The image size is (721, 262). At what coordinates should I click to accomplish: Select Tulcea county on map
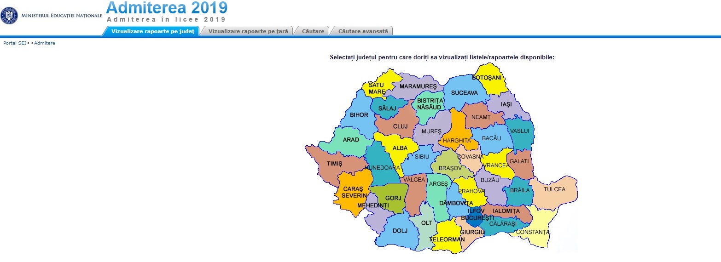pos(554,189)
